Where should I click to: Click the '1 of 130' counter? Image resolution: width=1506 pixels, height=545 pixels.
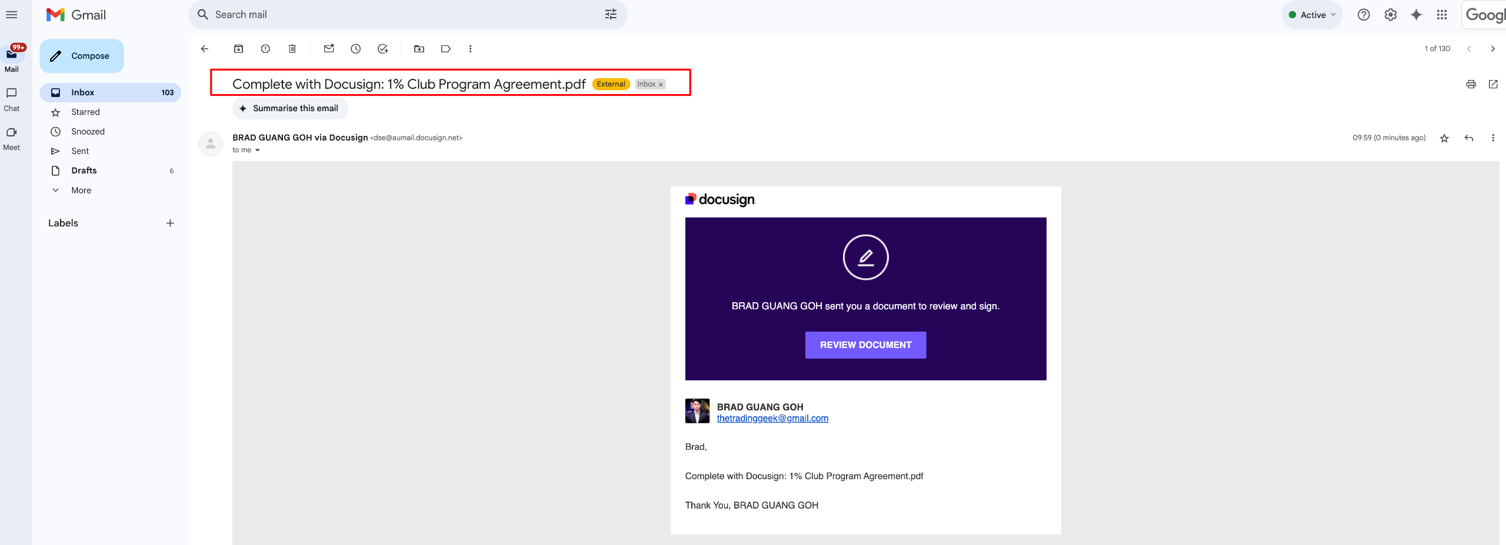coord(1437,49)
